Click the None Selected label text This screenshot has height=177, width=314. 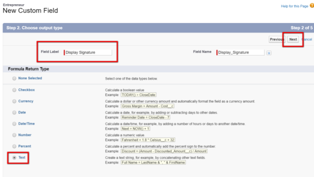[30, 78]
